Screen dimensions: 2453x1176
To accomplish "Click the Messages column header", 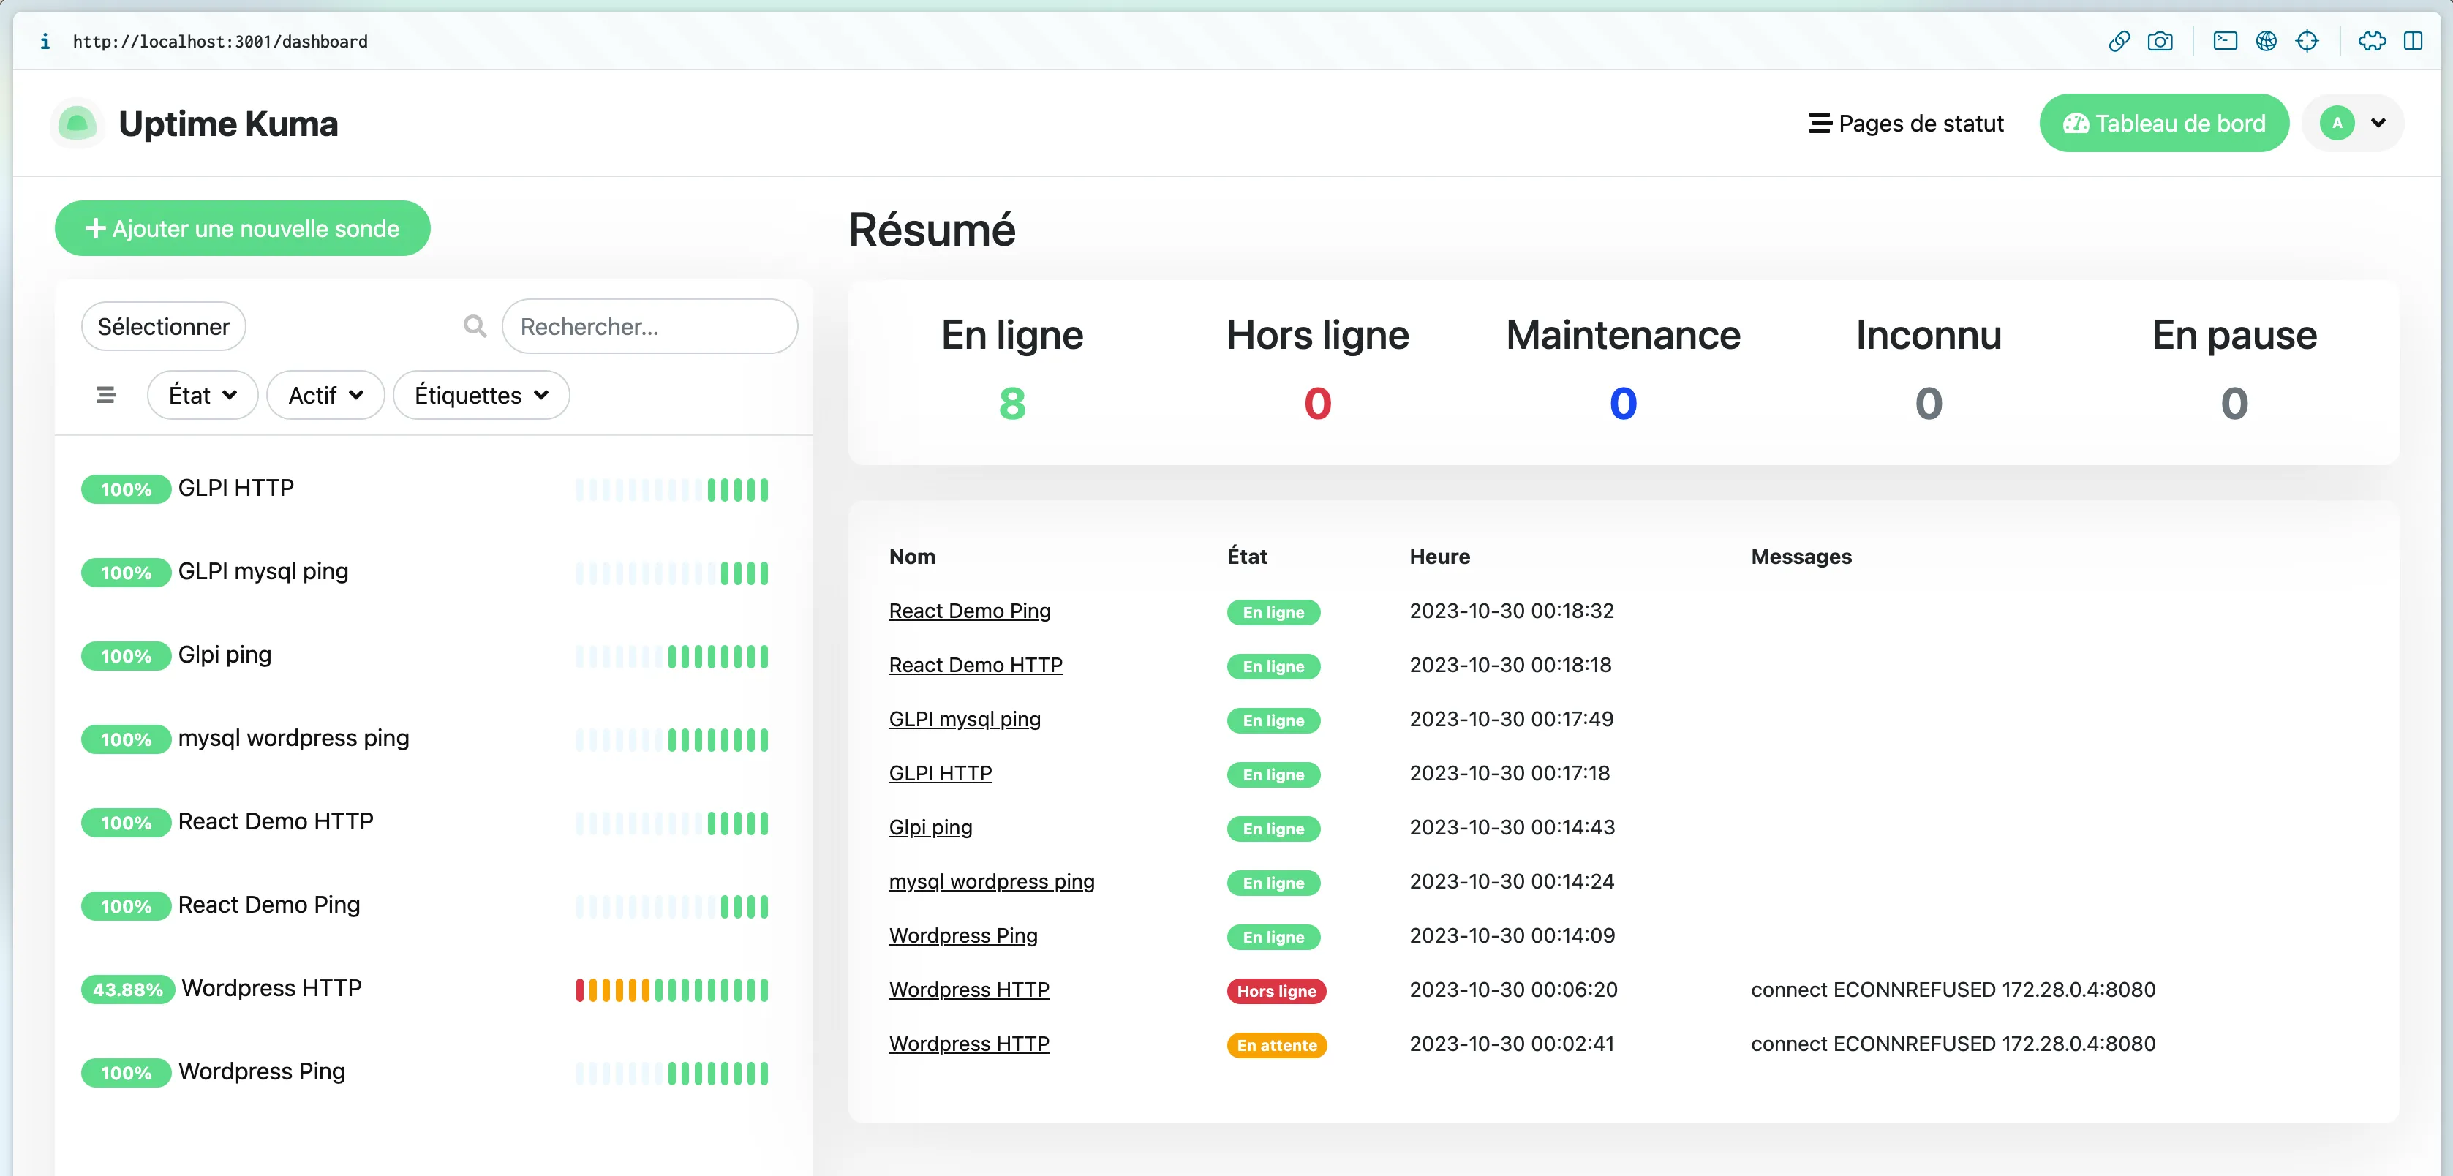I will [x=1801, y=557].
